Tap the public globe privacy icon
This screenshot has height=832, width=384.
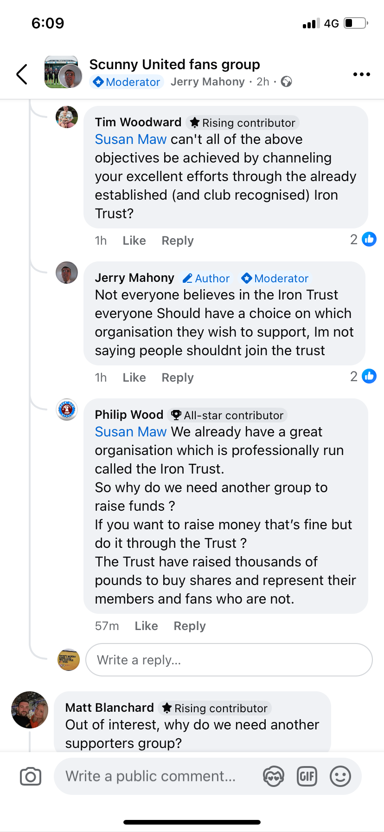(x=287, y=82)
